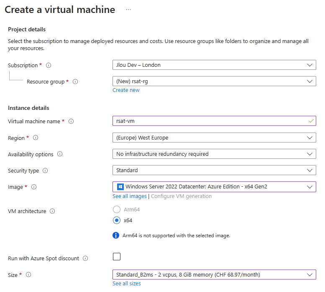Click the Create a virtual machine title
Screen dimensions: 325x292
point(60,10)
